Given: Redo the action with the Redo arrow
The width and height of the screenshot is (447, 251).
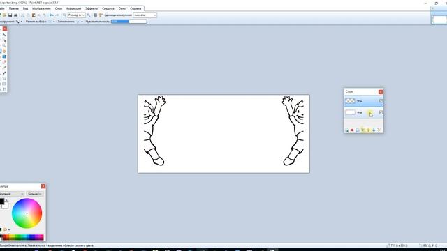Looking at the screenshot, I should pyautogui.click(x=57, y=15).
